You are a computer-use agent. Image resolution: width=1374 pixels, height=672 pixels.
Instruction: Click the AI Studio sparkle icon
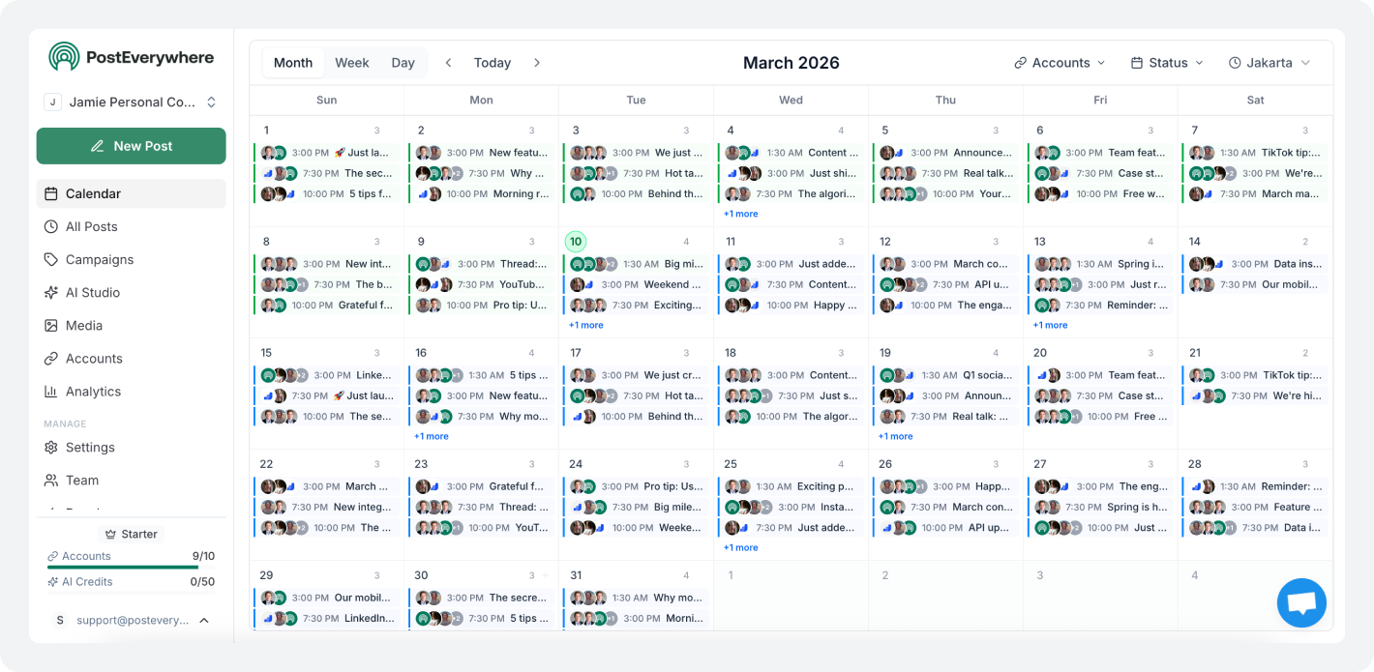click(51, 292)
